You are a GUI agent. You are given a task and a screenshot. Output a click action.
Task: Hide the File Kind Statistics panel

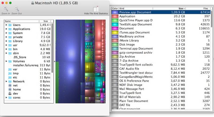coord(96,9)
